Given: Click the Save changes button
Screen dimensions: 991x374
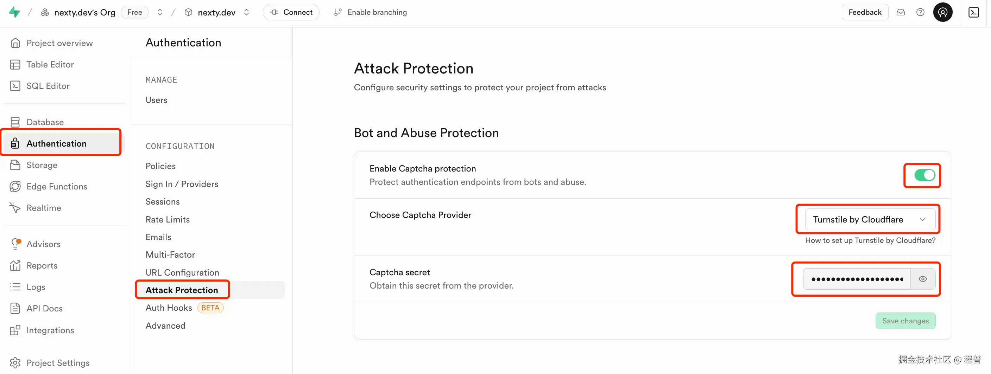Looking at the screenshot, I should coord(905,321).
